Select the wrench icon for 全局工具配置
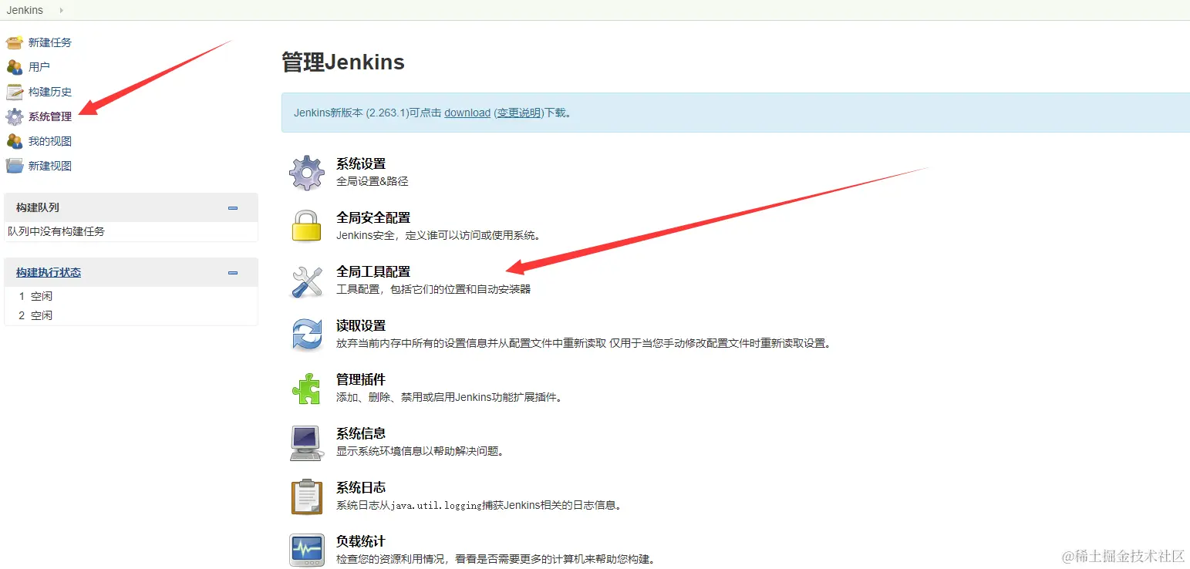This screenshot has width=1190, height=569. (x=306, y=279)
